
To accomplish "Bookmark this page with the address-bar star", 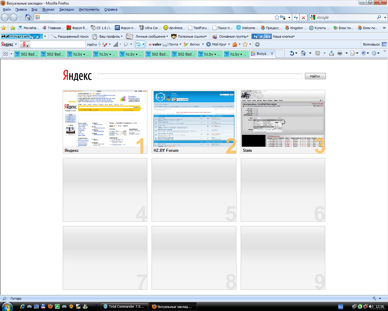I will (277, 17).
